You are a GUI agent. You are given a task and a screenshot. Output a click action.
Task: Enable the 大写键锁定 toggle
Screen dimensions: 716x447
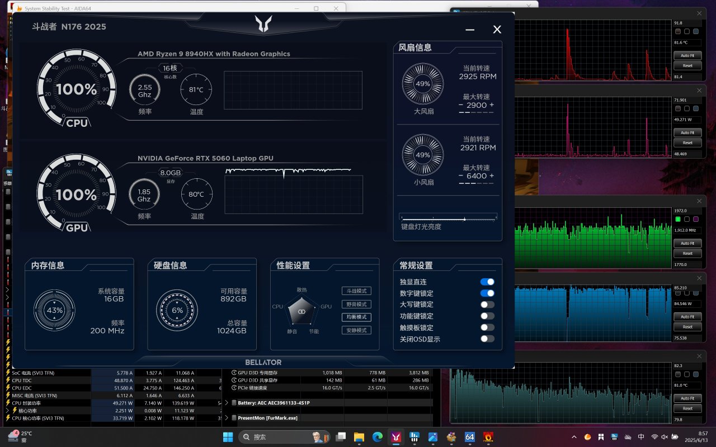point(487,305)
